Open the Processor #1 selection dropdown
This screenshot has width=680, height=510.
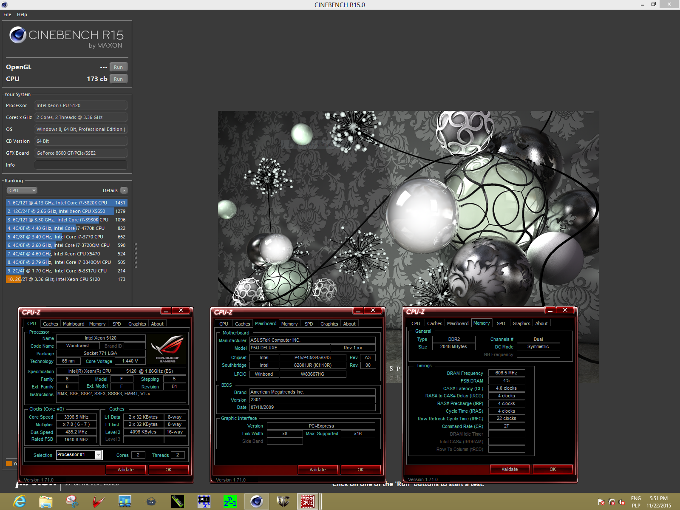[x=79, y=455]
